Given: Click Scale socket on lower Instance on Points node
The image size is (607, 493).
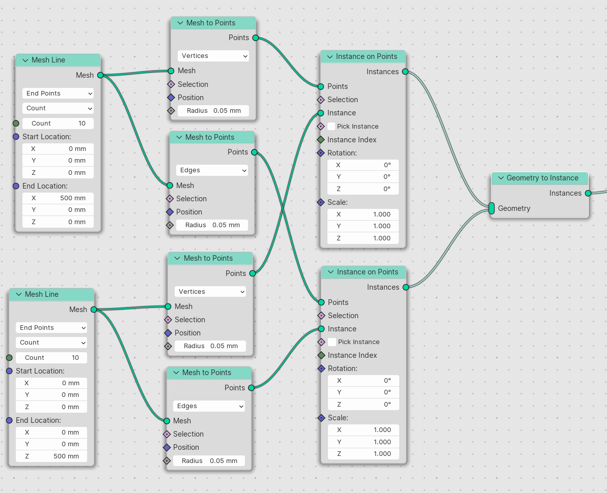Looking at the screenshot, I should tap(321, 418).
